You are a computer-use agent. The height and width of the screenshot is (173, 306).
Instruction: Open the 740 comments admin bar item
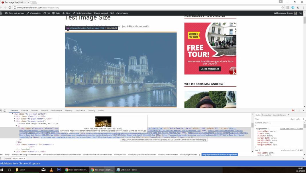(x=56, y=13)
